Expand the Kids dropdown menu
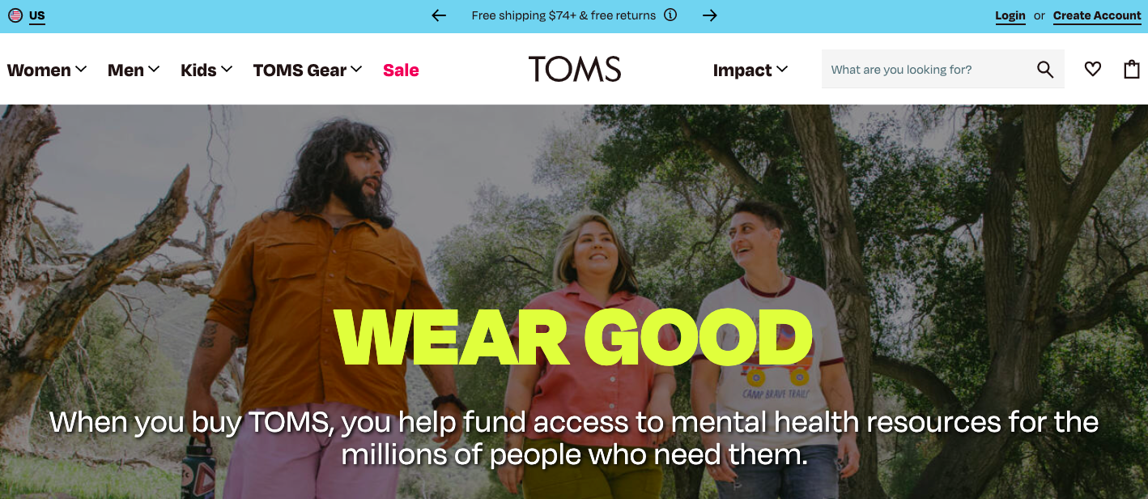 coord(206,70)
